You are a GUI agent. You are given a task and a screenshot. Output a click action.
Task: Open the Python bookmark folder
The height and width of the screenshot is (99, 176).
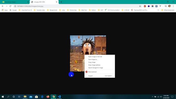coord(92,10)
